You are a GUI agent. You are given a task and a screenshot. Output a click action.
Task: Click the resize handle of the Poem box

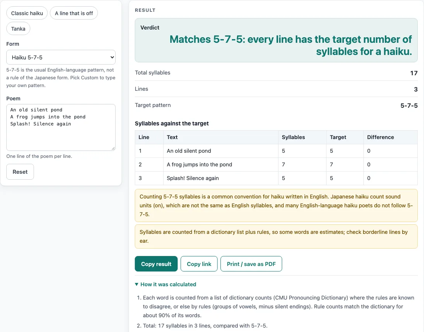[x=113, y=148]
